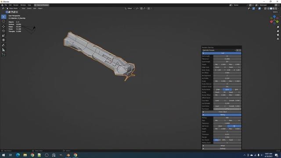This screenshot has width=281, height=158.
Task: Select the Add Cube tool
Action: (x=4, y=55)
